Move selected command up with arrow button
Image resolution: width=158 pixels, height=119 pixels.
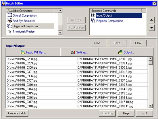[152, 20]
